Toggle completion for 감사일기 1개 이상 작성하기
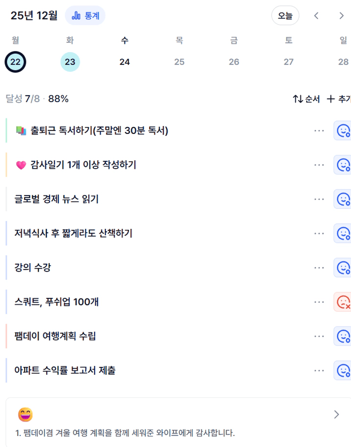The width and height of the screenshot is (351, 447). tap(343, 165)
